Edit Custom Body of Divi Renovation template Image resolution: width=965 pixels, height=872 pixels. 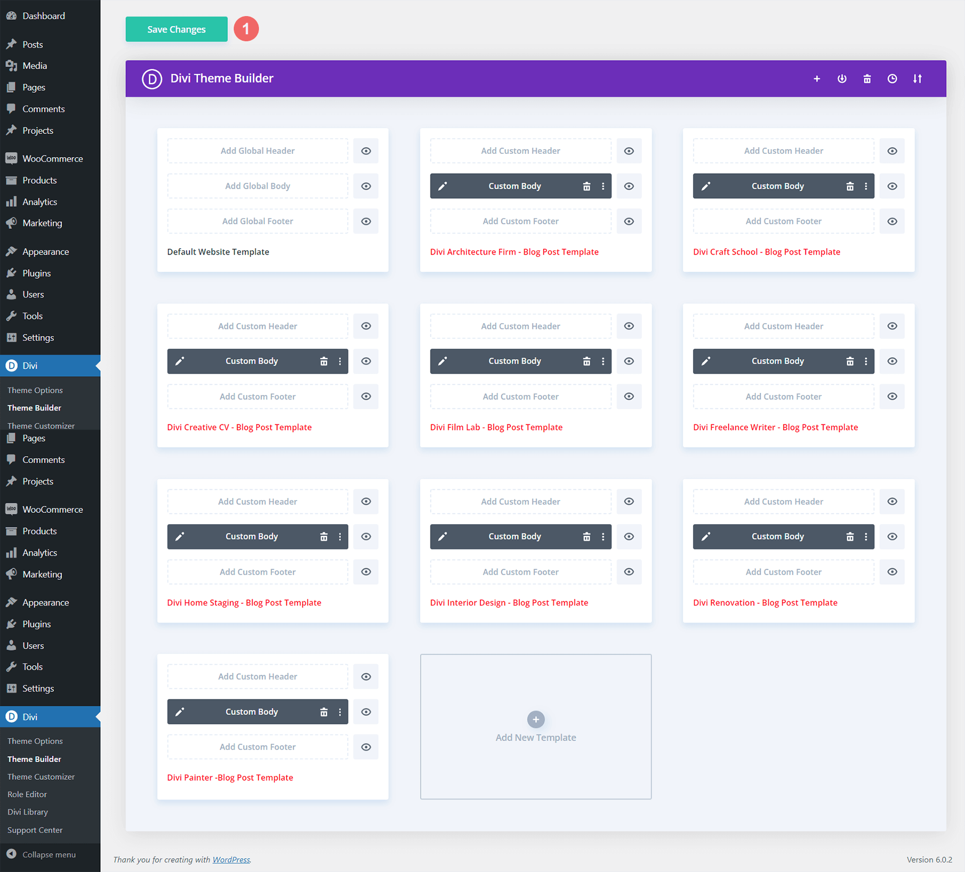pyautogui.click(x=706, y=536)
